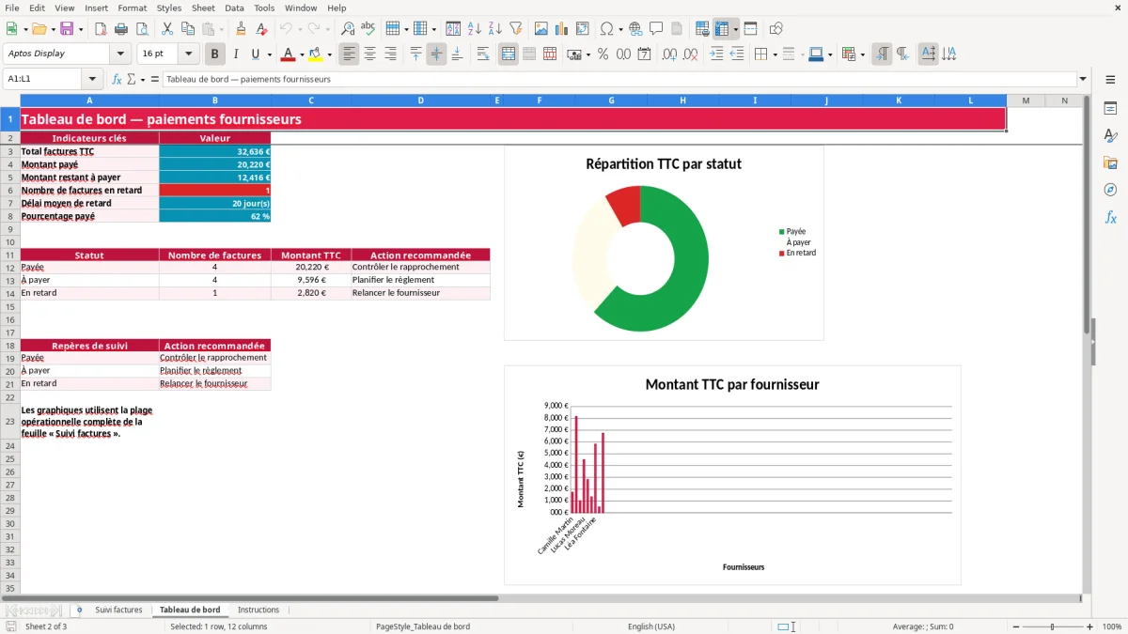Toggle Left-To-Right text direction

881,54
